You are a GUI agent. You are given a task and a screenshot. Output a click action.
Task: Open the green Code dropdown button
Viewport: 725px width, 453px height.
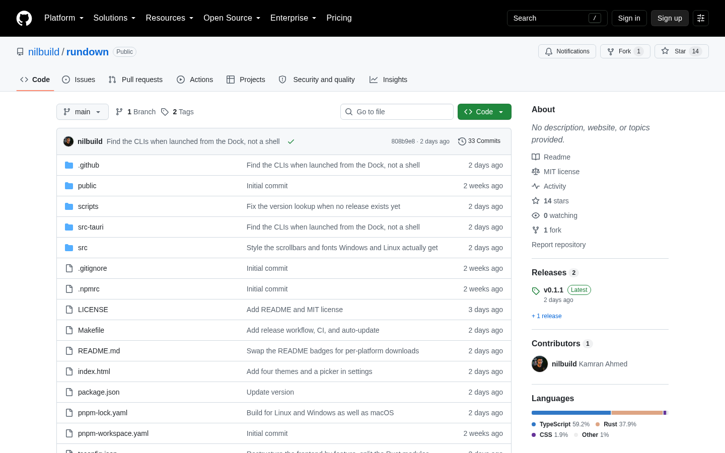click(484, 112)
